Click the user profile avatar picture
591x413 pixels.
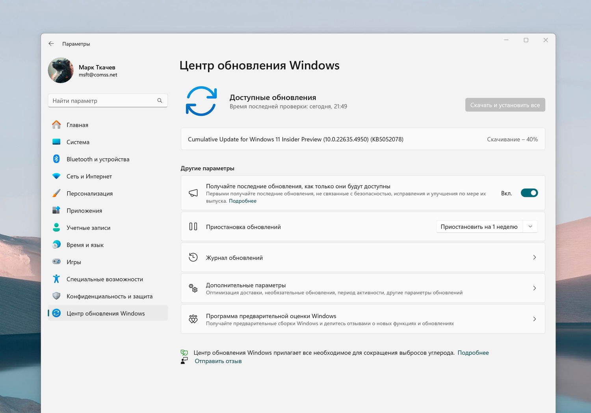pyautogui.click(x=61, y=70)
